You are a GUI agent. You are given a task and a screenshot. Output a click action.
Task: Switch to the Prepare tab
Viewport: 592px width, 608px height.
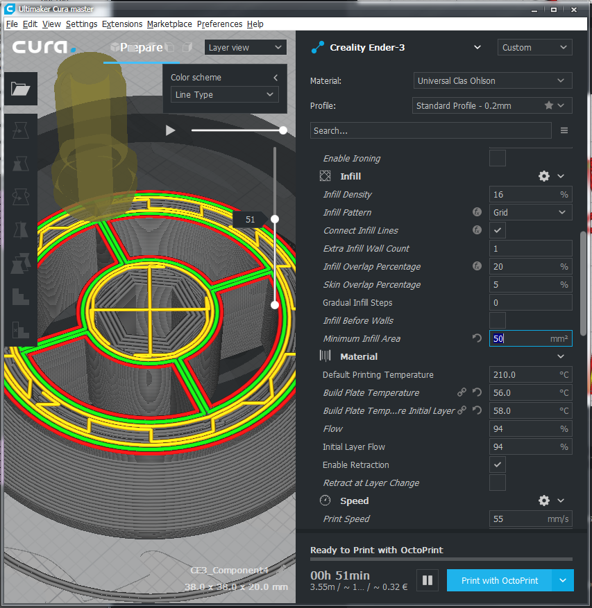142,47
